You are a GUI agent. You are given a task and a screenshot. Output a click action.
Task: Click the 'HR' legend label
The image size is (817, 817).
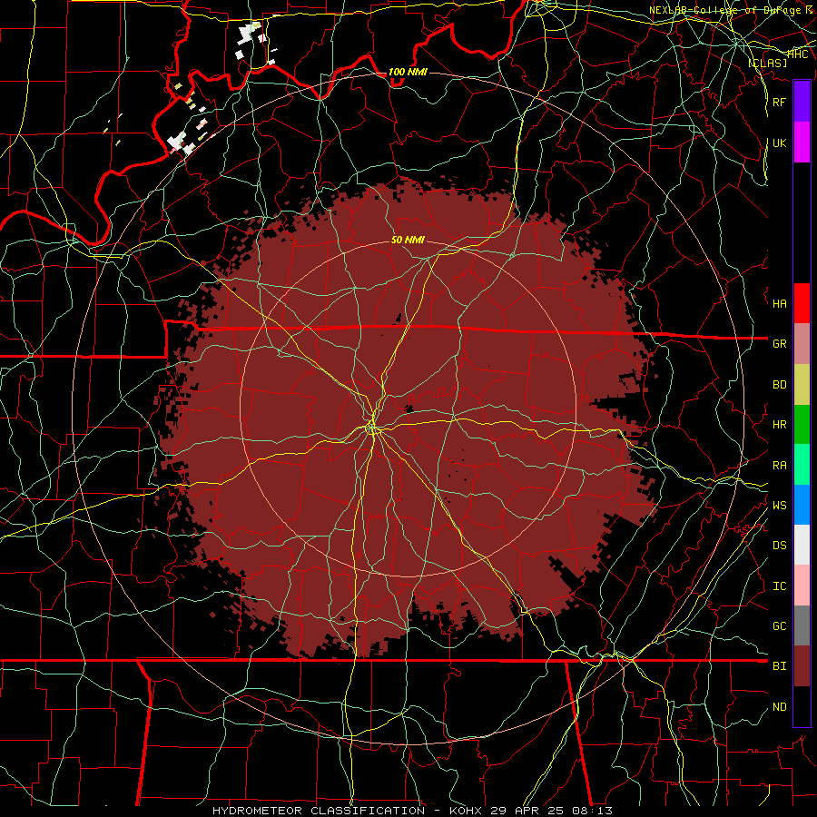(x=779, y=425)
